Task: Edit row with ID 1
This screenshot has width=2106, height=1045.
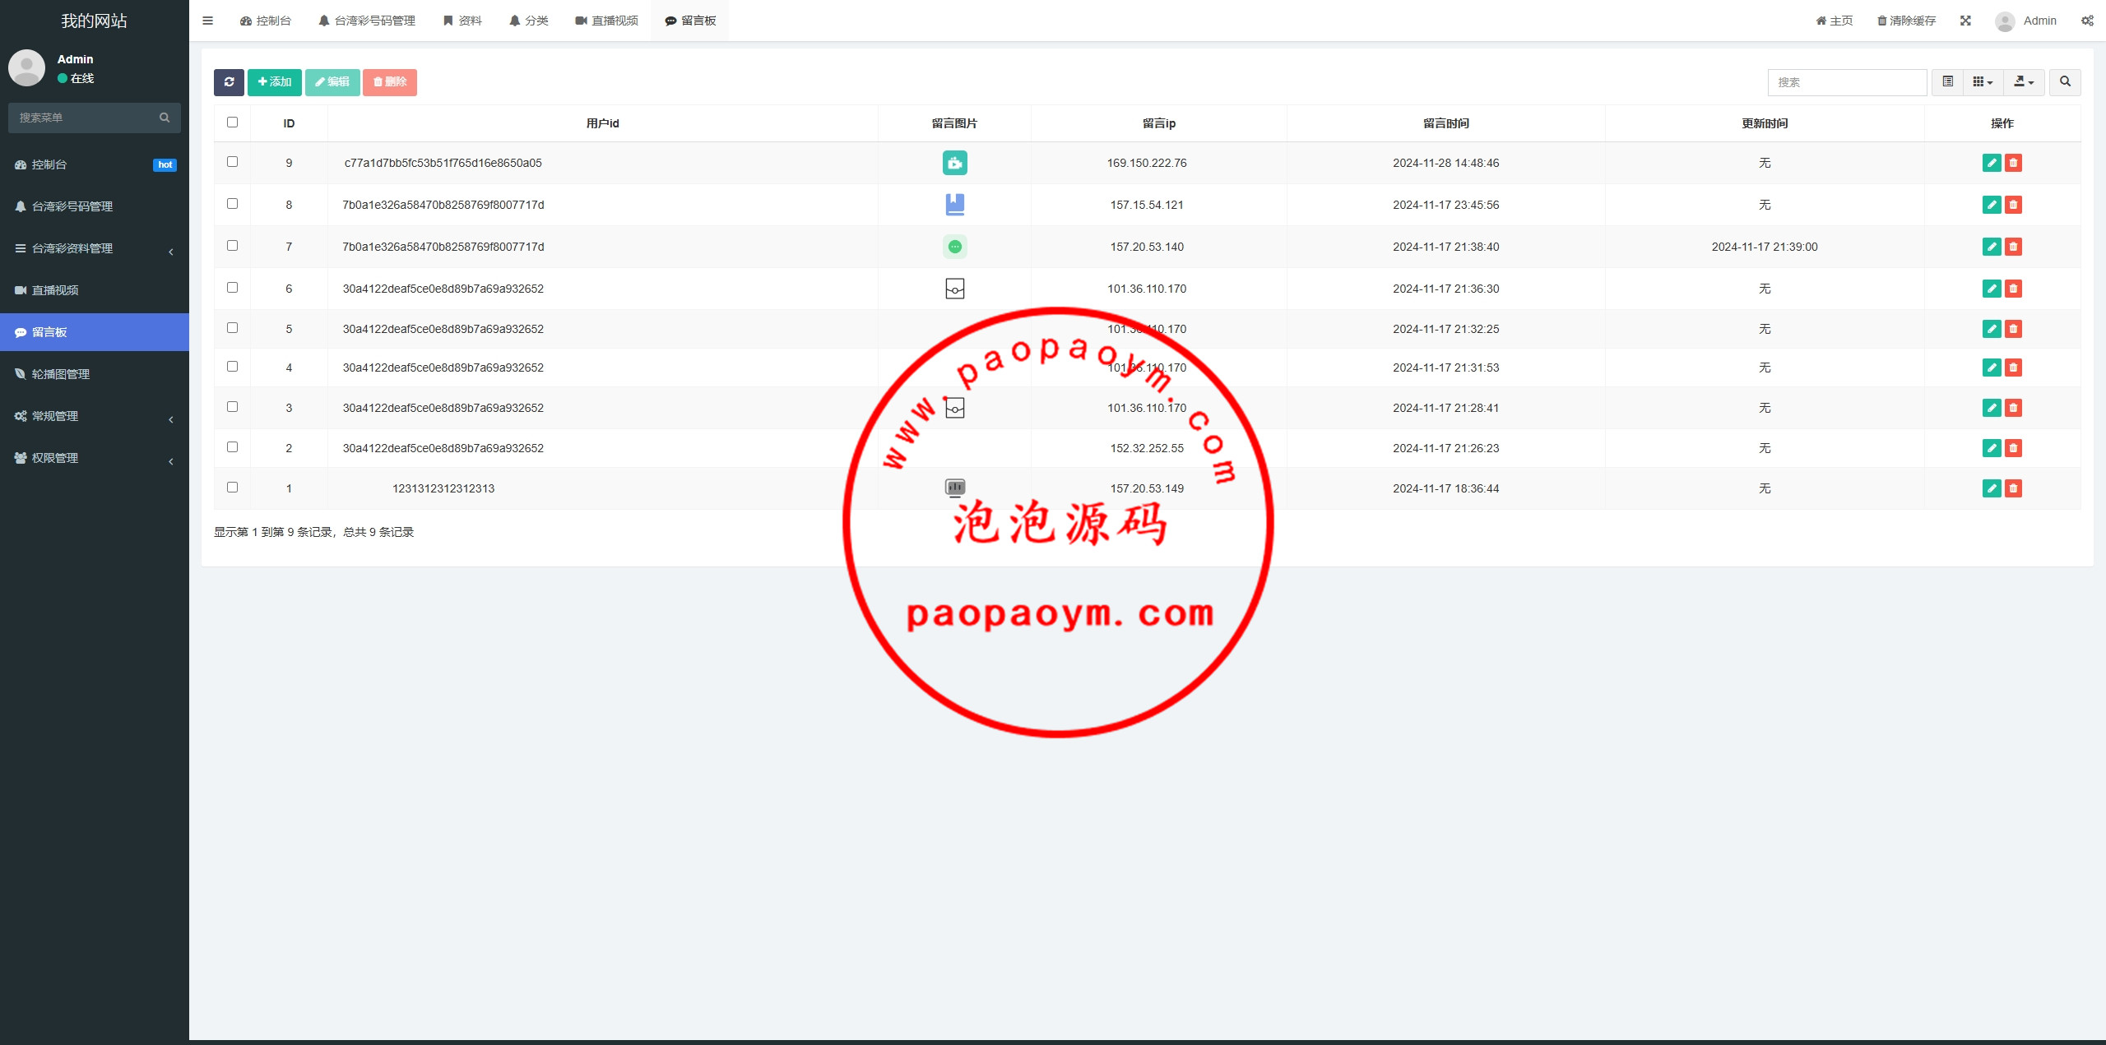Action: pyautogui.click(x=1992, y=488)
